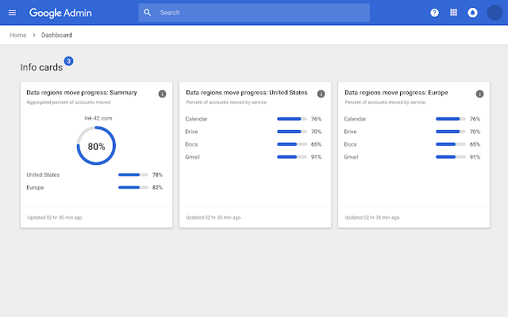
Task: Click the search magnifier icon
Action: click(148, 13)
